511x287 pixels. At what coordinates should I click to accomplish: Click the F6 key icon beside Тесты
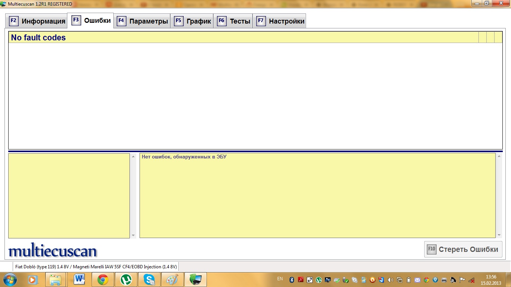click(221, 21)
